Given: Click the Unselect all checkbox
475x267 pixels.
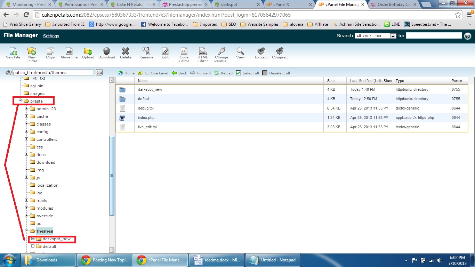Looking at the screenshot, I should click(265, 73).
